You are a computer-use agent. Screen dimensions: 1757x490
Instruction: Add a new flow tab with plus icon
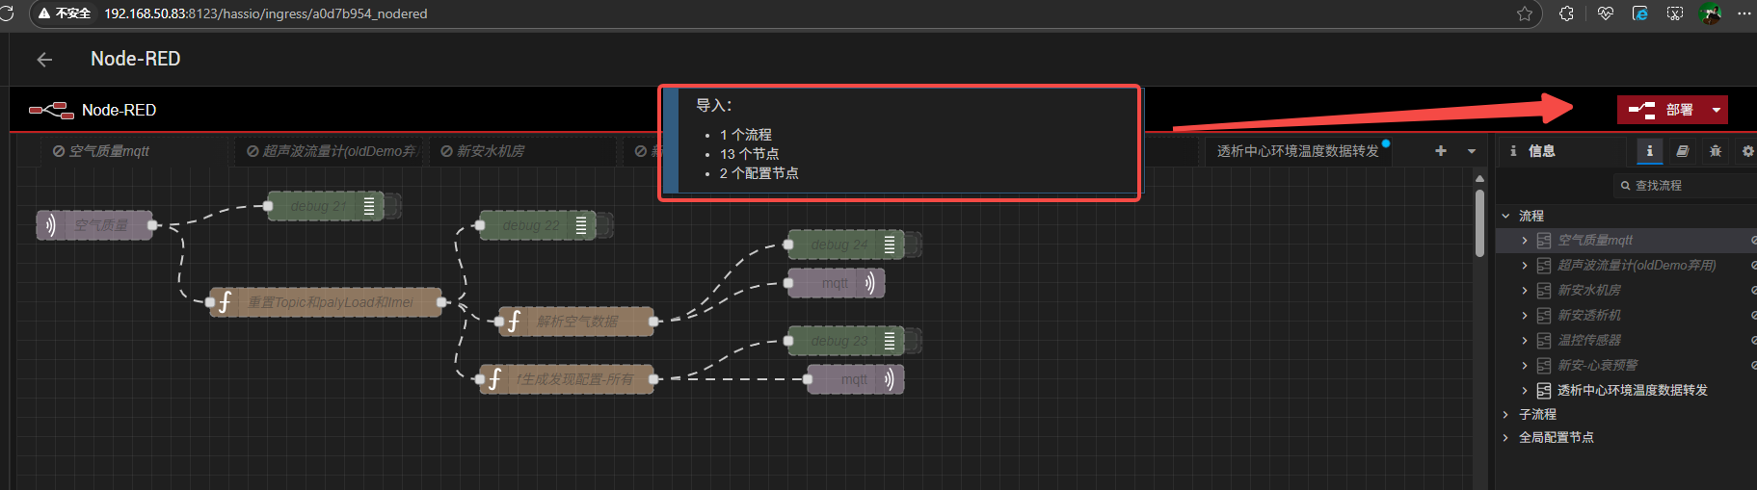(x=1440, y=151)
